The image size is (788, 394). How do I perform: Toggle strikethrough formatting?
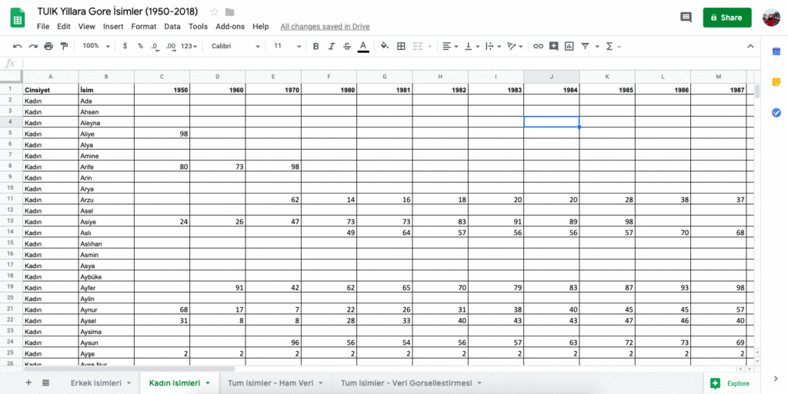coord(347,46)
